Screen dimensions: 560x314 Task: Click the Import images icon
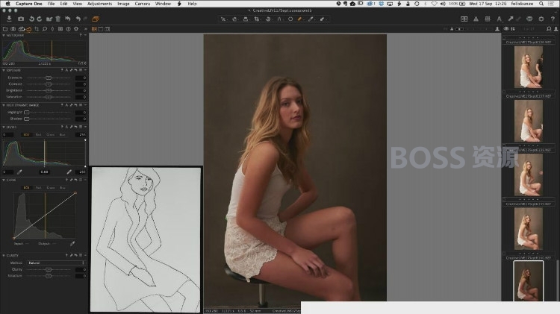pos(9,19)
